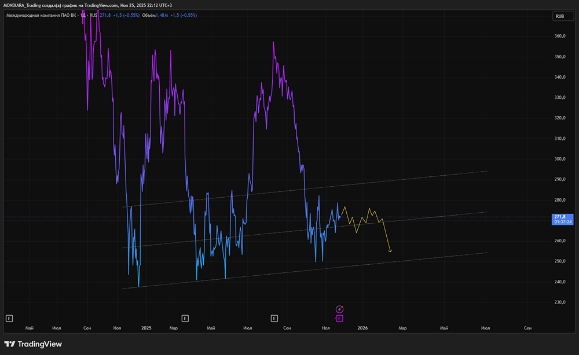Click the 01:37:24 bar countdown timer
The image size is (579, 355).
559,221
